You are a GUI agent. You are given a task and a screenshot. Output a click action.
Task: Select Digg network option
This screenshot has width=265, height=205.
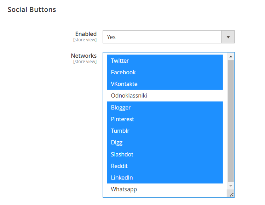165,143
